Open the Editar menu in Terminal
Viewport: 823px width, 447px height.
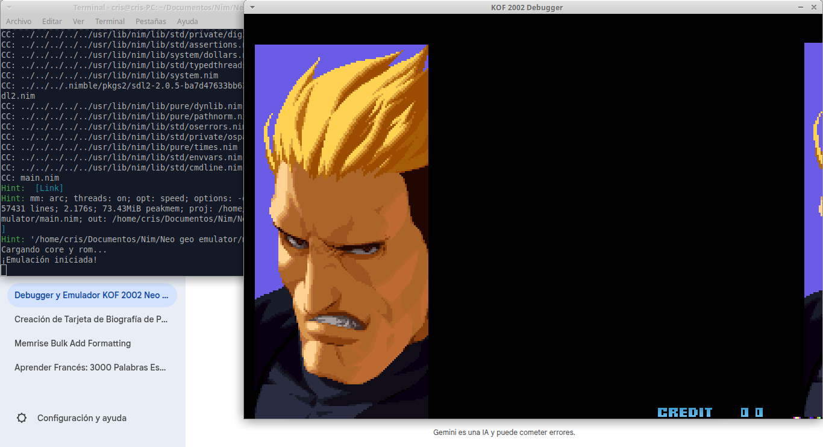coord(52,21)
